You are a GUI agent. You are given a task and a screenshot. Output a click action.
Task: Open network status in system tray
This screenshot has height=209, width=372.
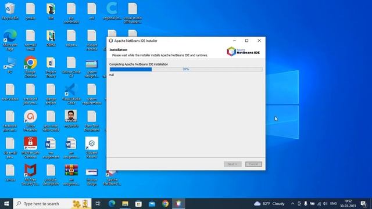(319, 204)
